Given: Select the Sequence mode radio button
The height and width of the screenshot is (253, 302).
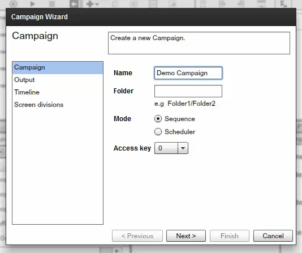Looking at the screenshot, I should click(x=158, y=119).
